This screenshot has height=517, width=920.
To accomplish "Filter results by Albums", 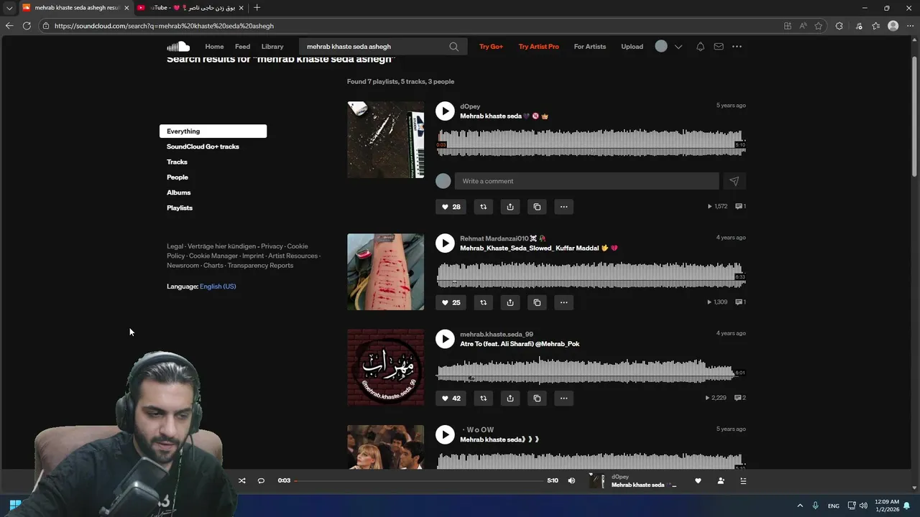I will tap(179, 192).
